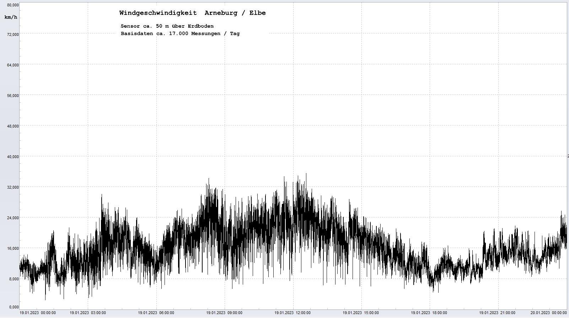Click the 72,000 y-axis label
The image size is (569, 318).
(x=13, y=34)
